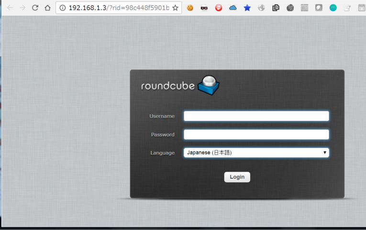Viewport: 366px width, 230px height.
Task: Click the browser forward arrow
Action: point(22,8)
